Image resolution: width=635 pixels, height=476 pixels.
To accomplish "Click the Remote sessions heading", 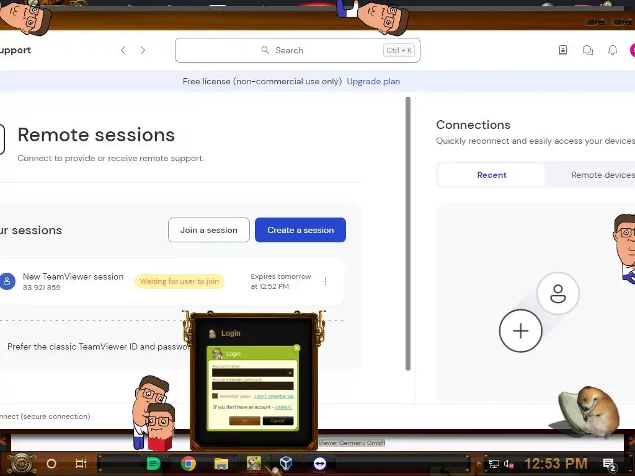I will 96,134.
